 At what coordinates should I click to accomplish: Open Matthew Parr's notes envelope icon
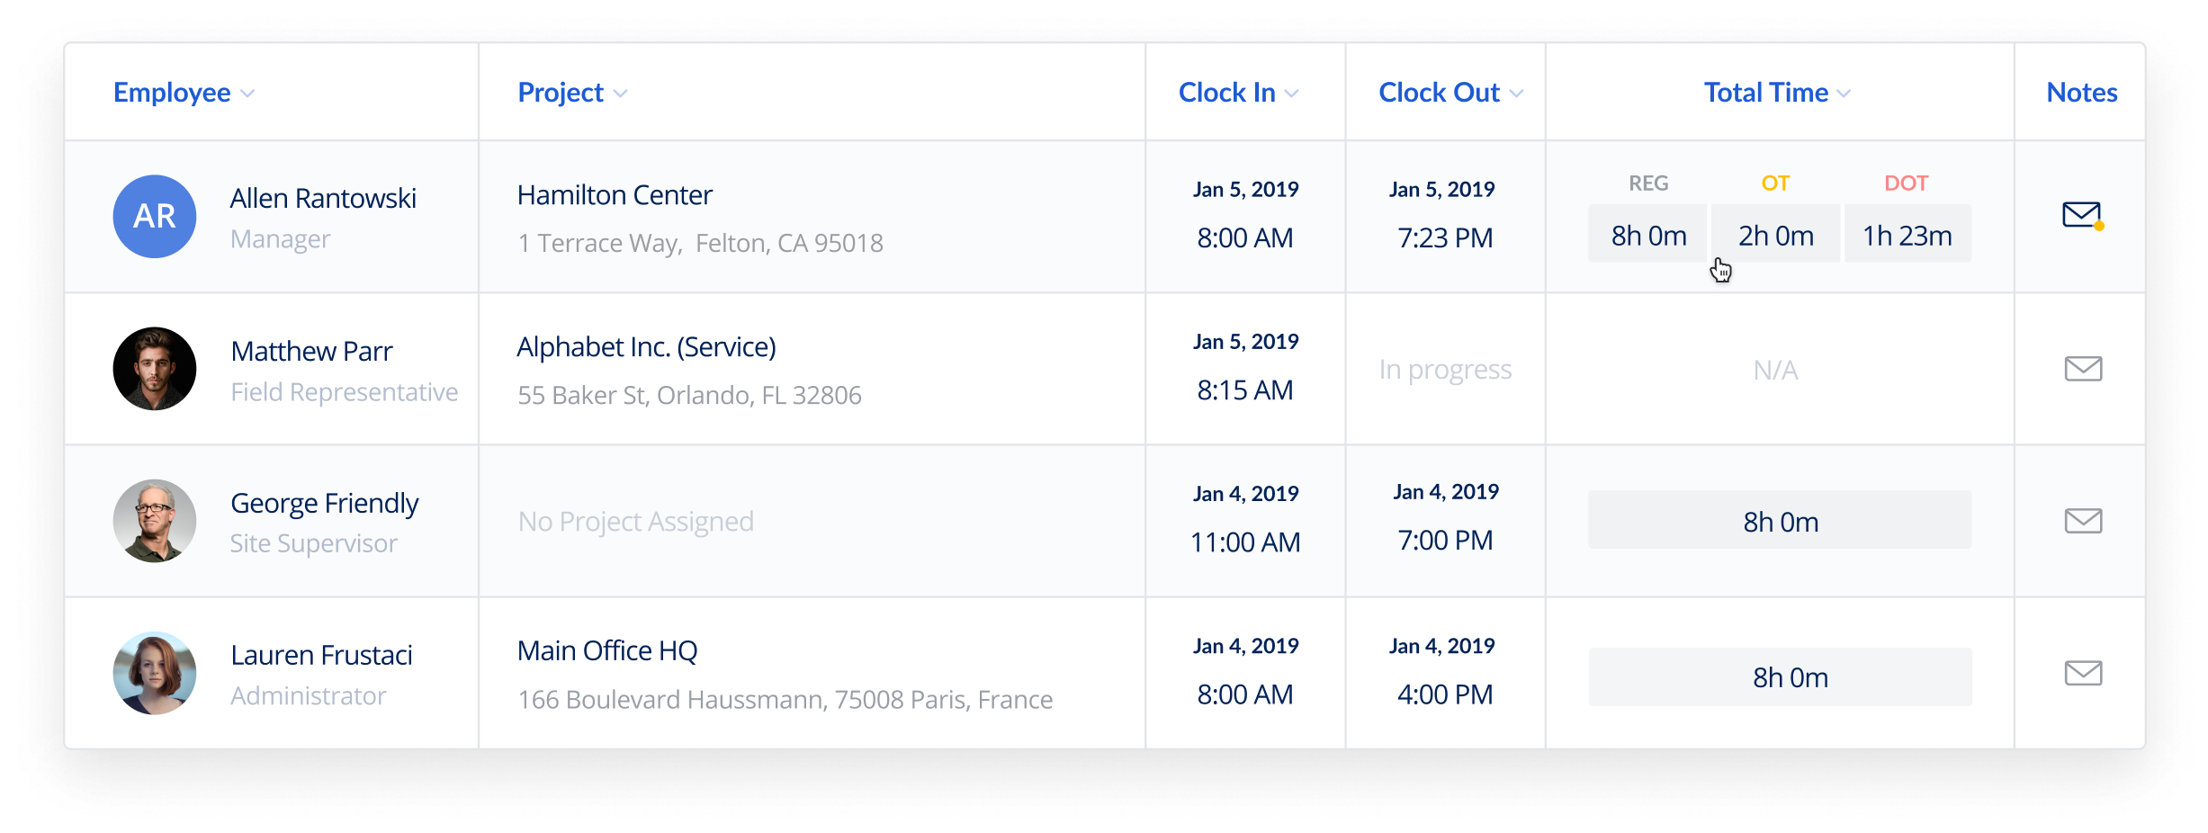coord(2083,369)
